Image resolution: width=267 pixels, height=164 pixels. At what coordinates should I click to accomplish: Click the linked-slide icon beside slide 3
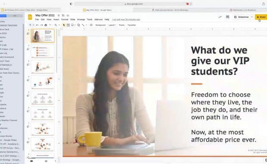point(28,64)
